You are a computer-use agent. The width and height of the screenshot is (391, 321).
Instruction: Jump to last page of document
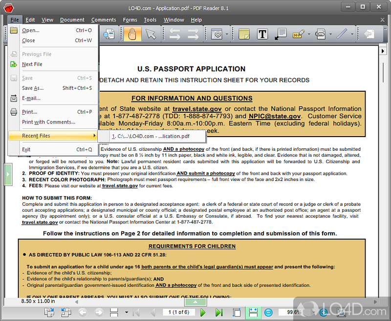tap(219, 312)
